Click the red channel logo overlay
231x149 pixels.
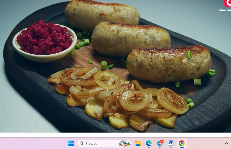[x=228, y=3]
